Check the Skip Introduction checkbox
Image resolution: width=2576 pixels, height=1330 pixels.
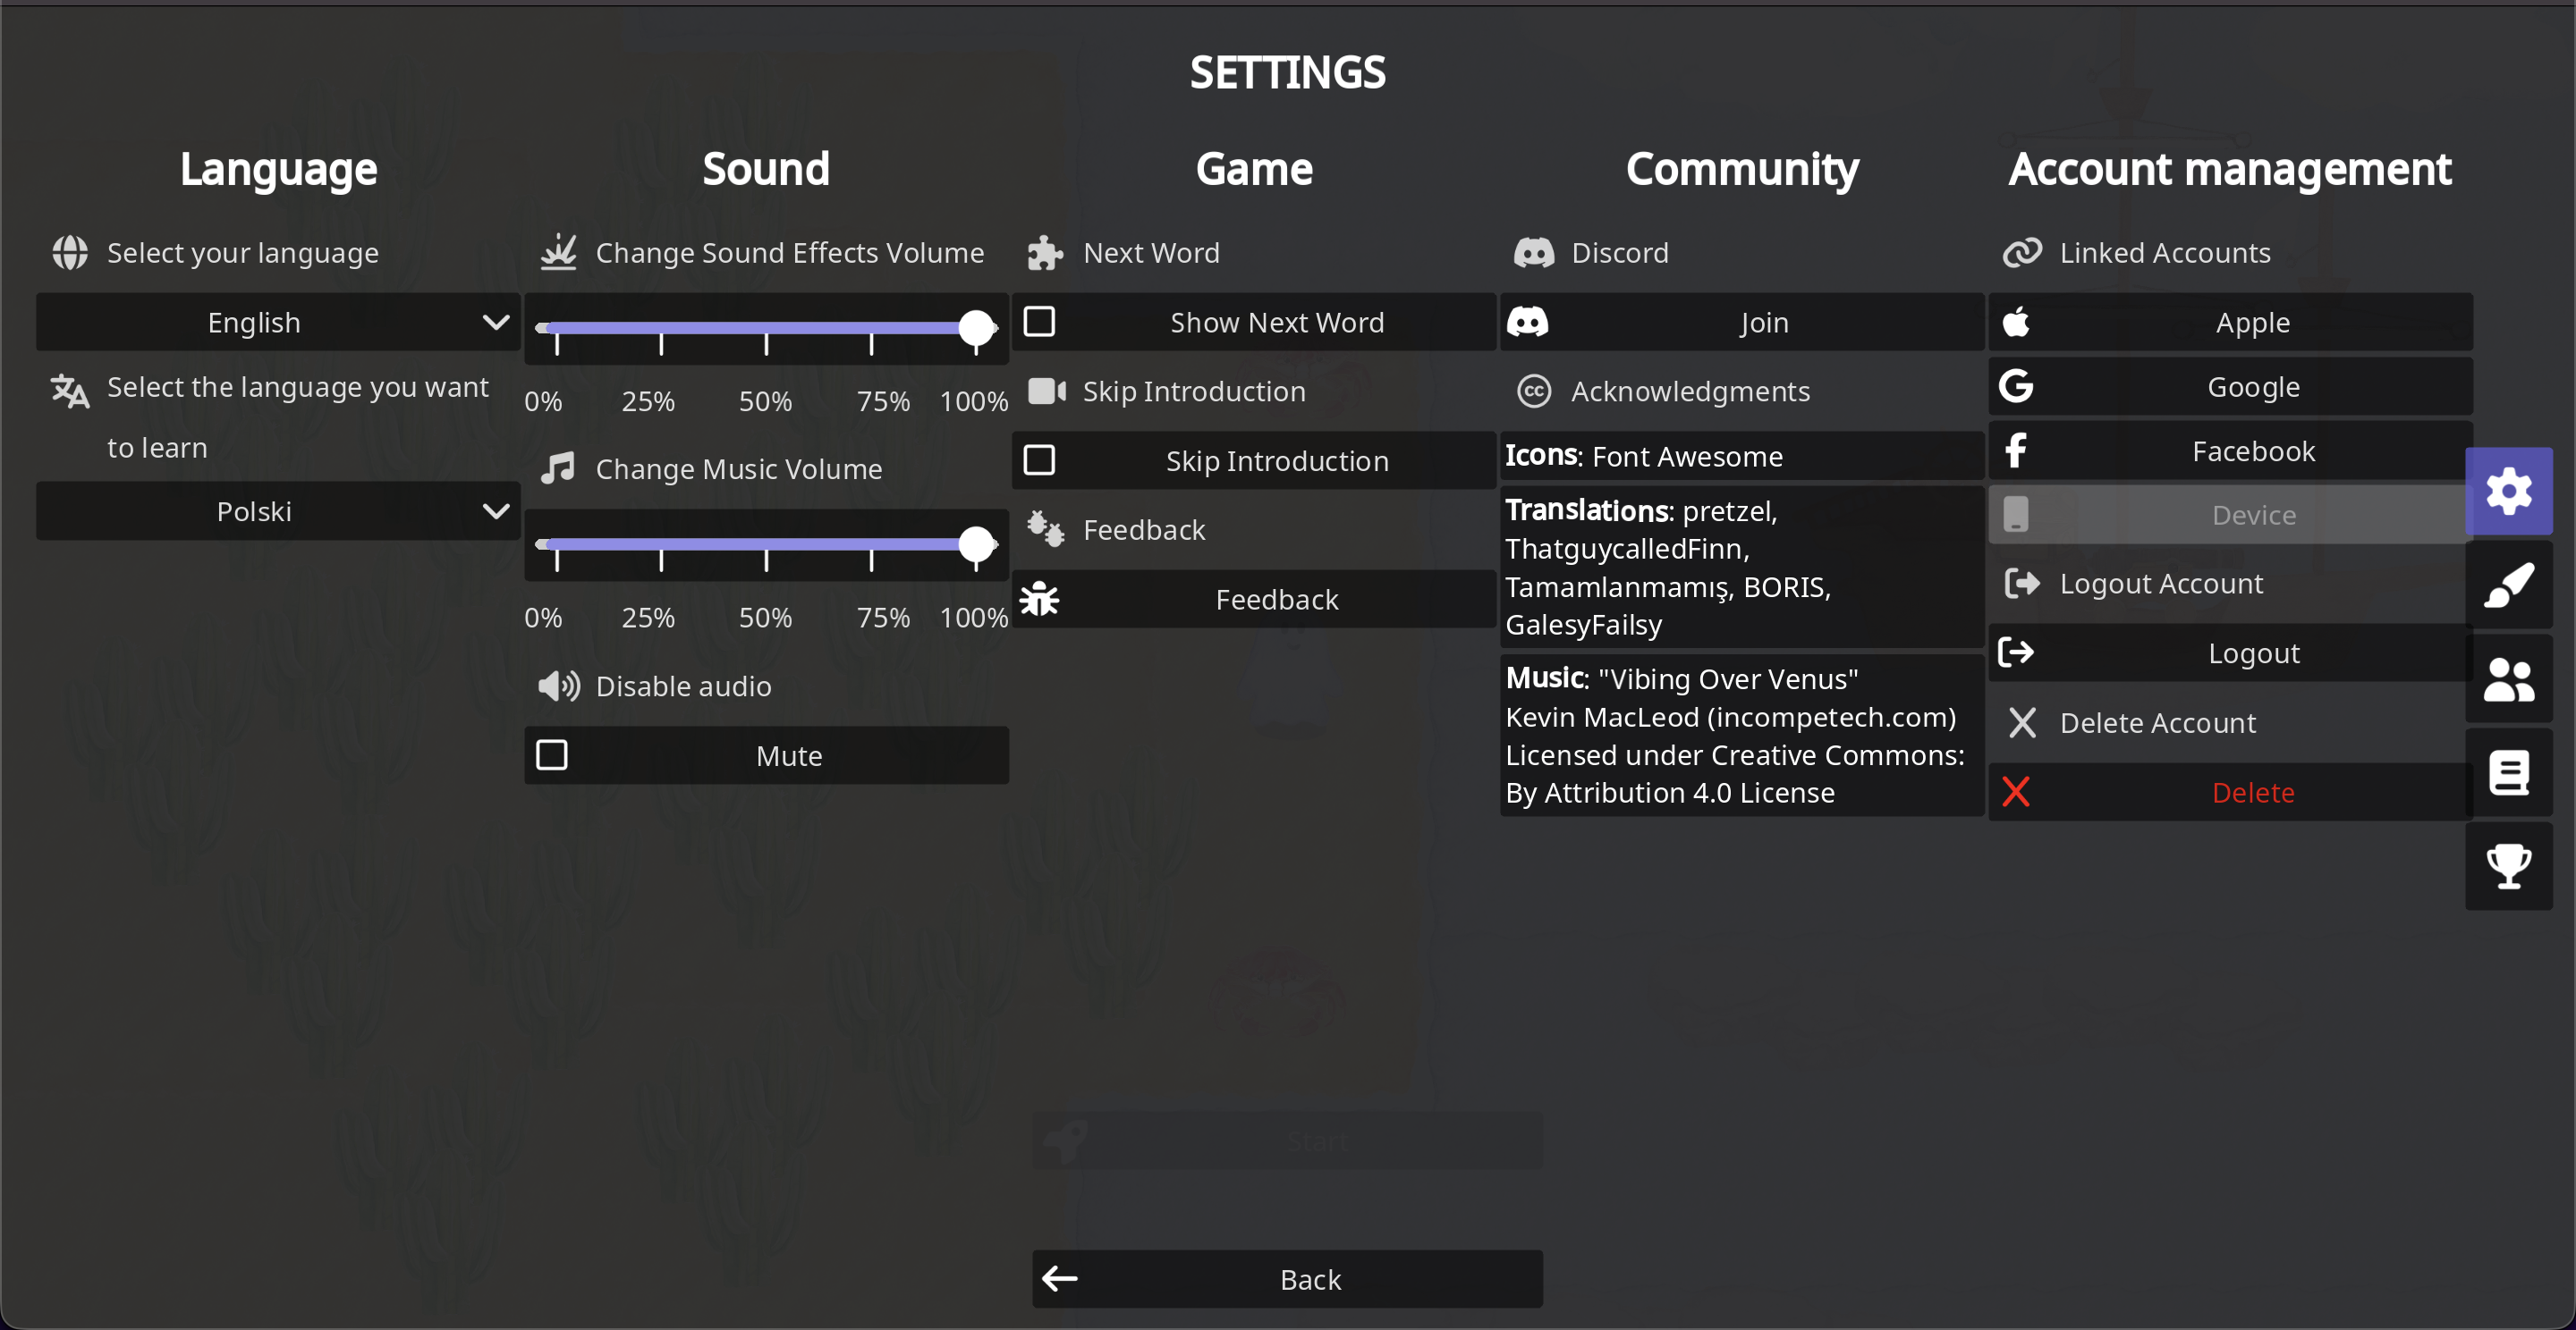1039,459
